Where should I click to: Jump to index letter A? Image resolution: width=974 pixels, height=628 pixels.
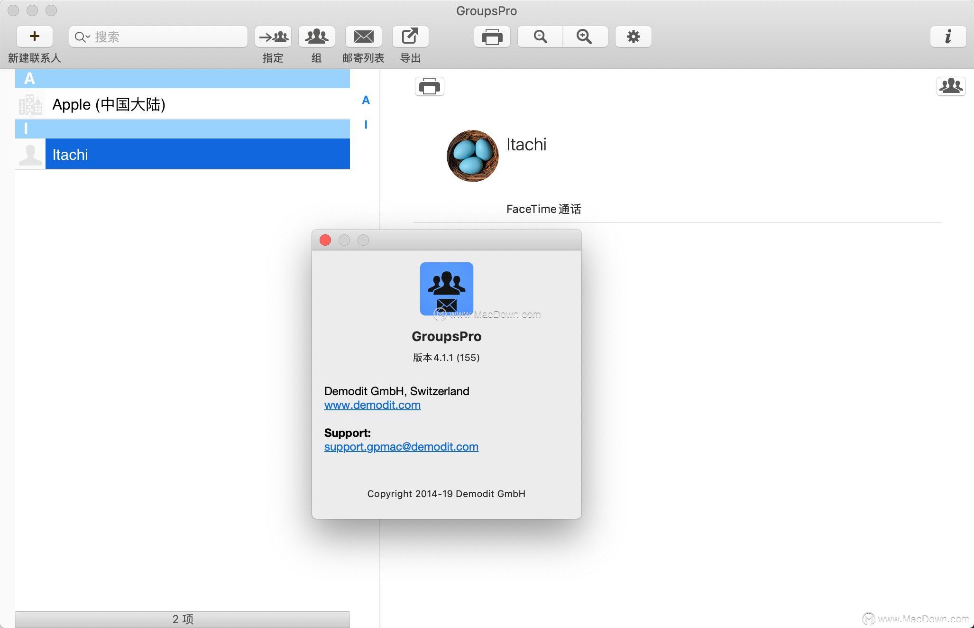click(x=366, y=100)
